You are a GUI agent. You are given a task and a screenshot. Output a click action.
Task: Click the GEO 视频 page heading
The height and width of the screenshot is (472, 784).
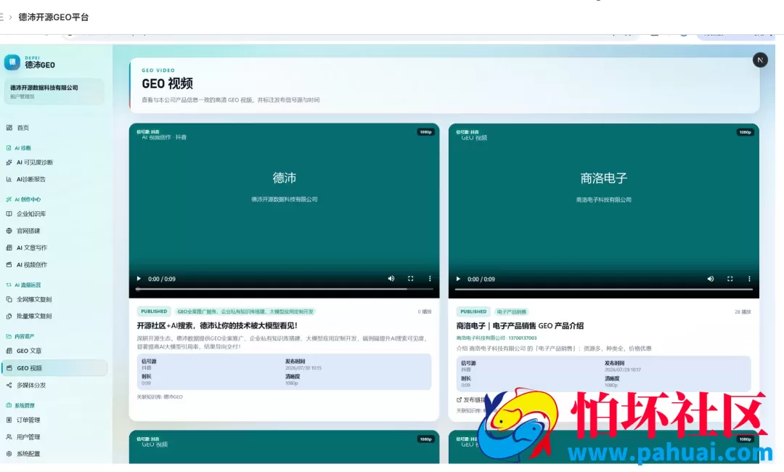pyautogui.click(x=167, y=84)
